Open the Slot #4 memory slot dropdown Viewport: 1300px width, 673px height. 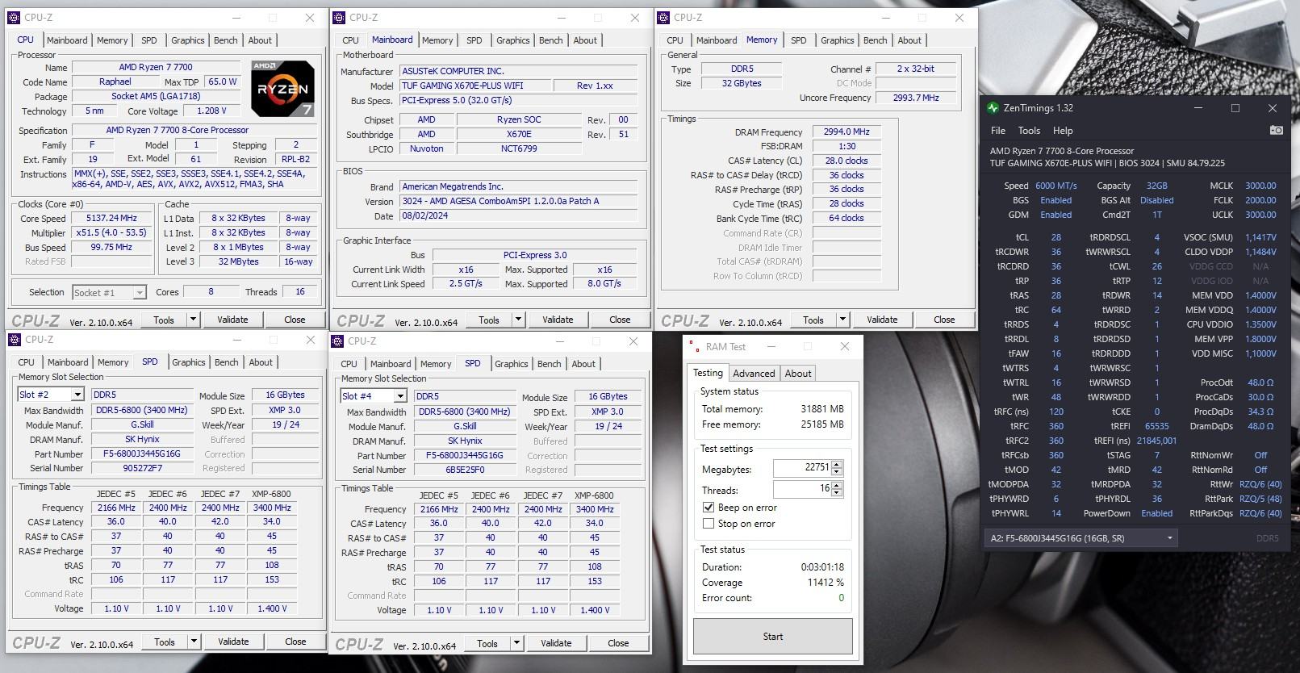(x=400, y=396)
